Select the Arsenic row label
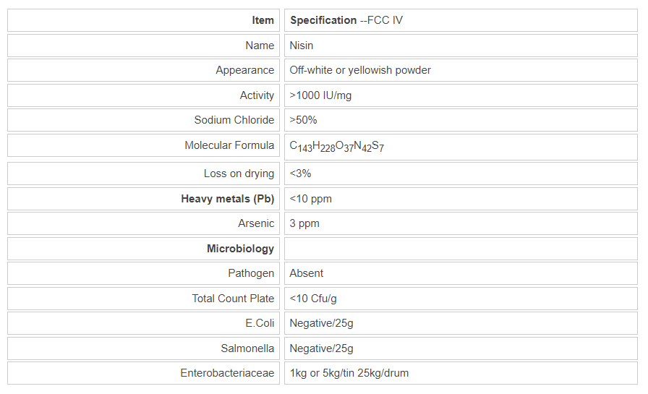648x394 pixels. pyautogui.click(x=256, y=223)
